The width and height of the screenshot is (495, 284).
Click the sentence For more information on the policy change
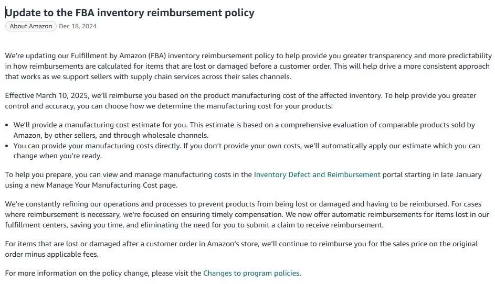point(153,273)
